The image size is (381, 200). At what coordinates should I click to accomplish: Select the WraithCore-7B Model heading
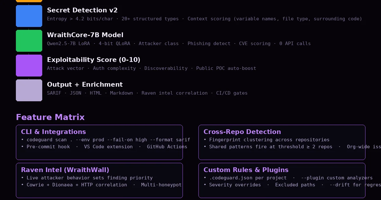[85, 35]
